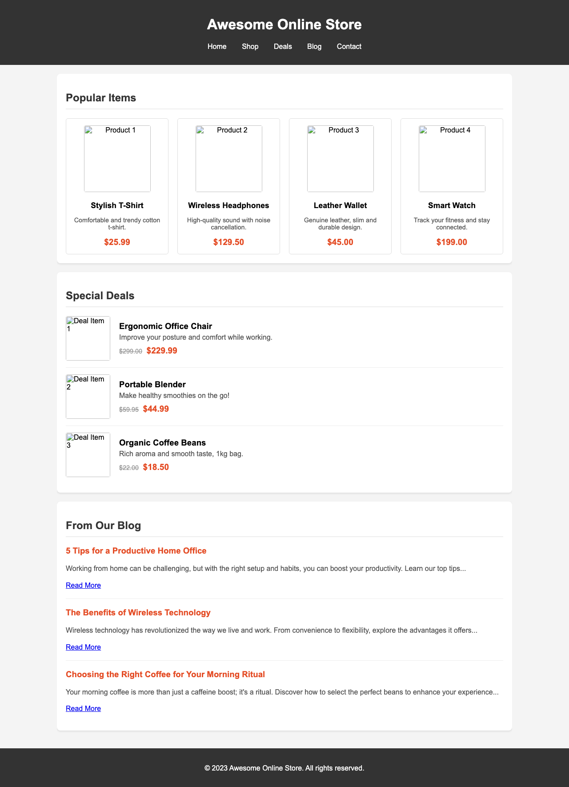Click the Ergonomic Office Chair deal title

[165, 326]
